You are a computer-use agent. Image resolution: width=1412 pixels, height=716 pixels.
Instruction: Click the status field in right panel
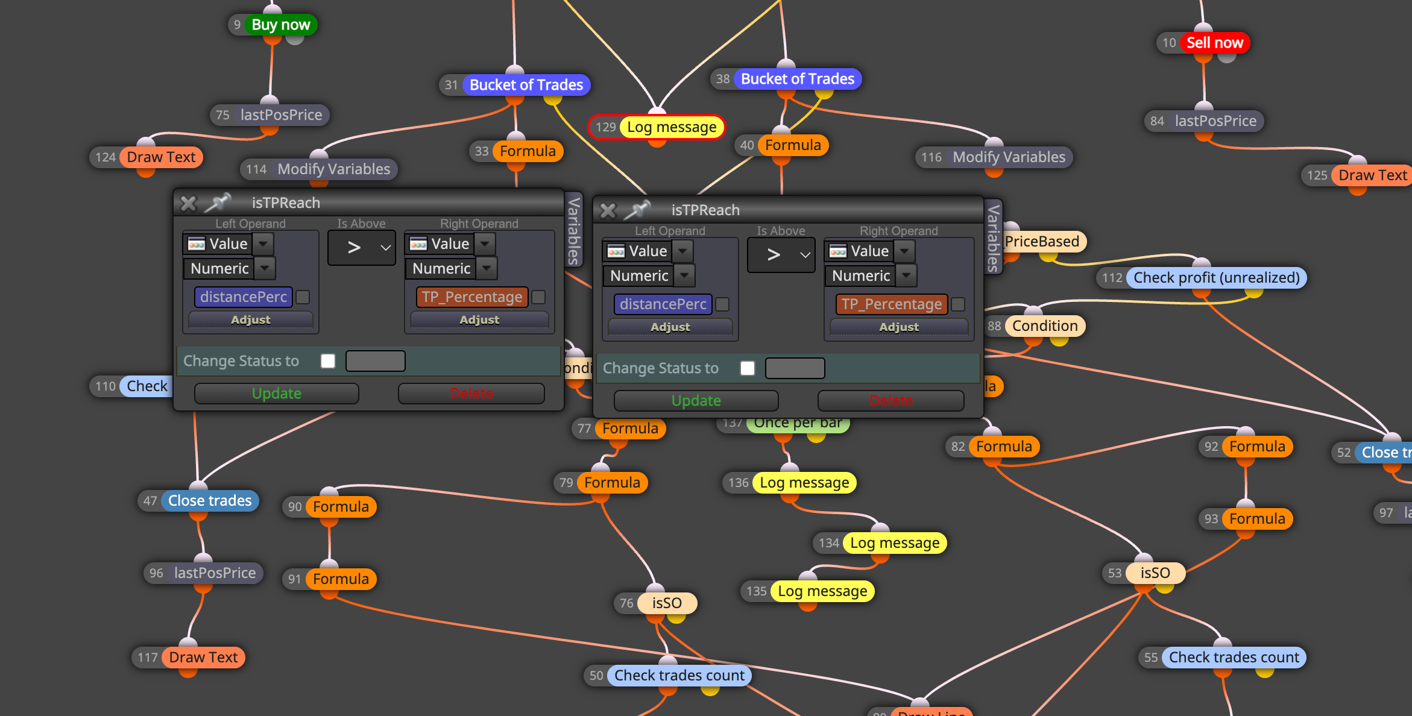pyautogui.click(x=795, y=368)
